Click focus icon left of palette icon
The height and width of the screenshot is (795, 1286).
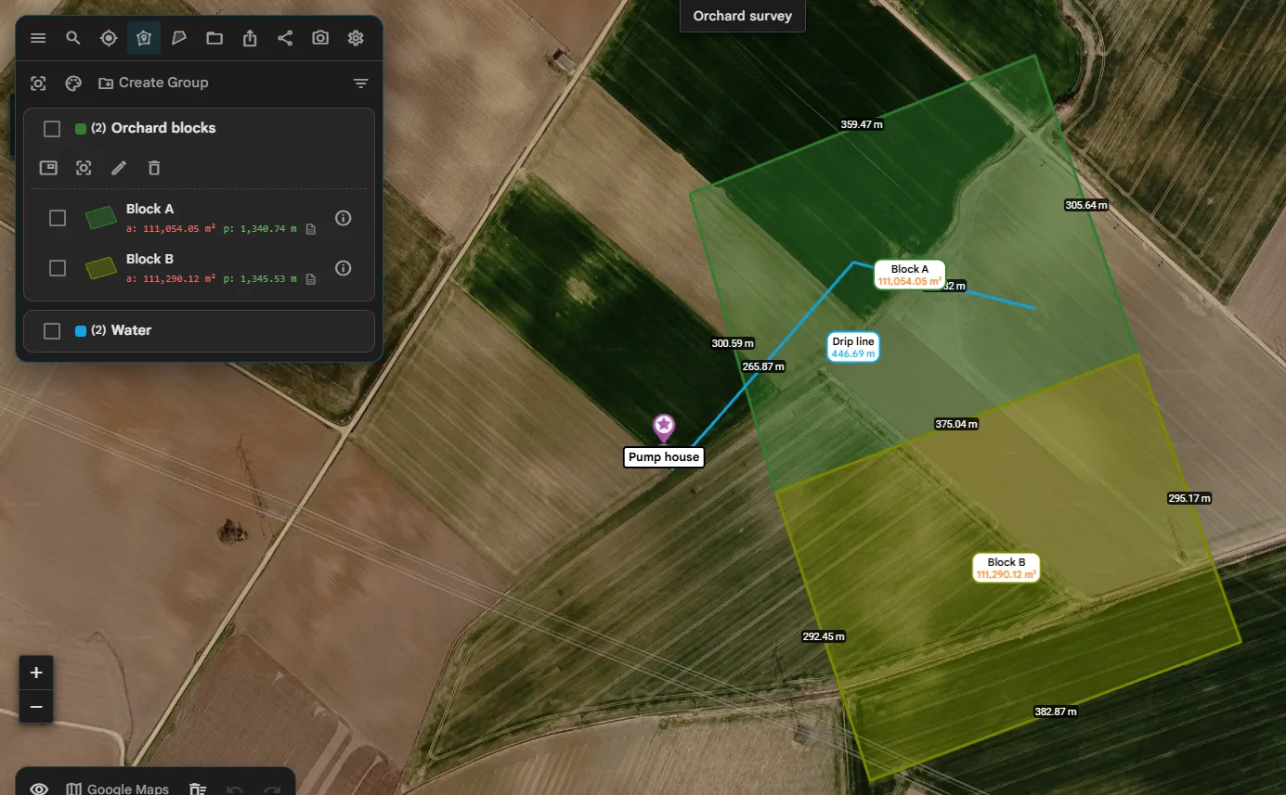[x=38, y=83]
